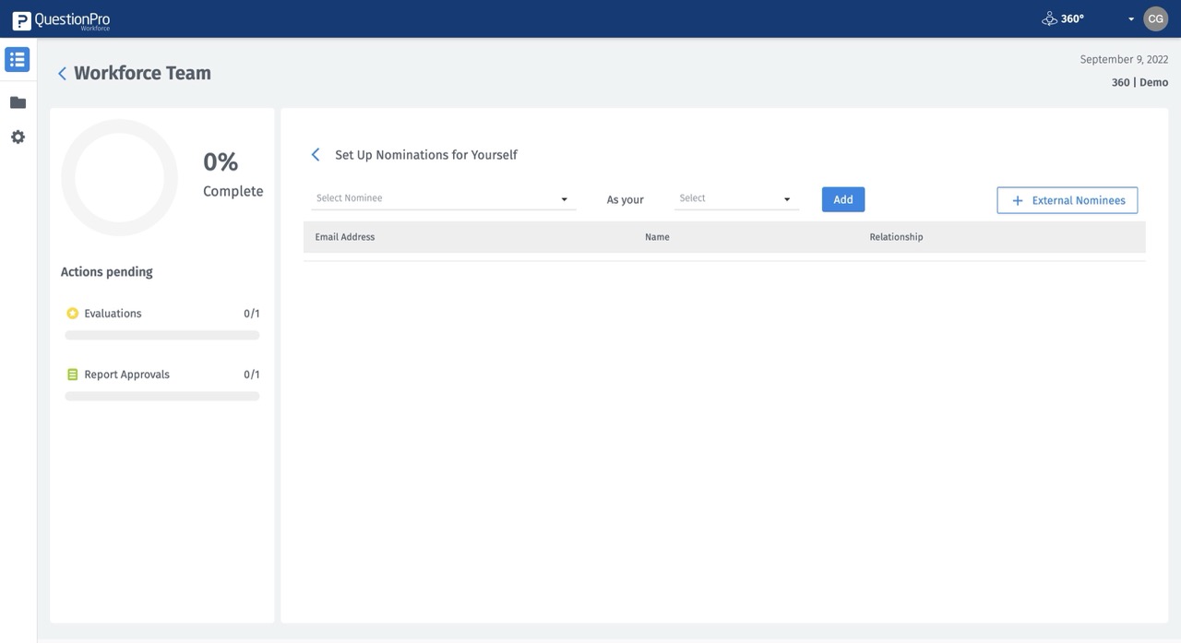Open the settings gear in sidebar

pyautogui.click(x=17, y=136)
